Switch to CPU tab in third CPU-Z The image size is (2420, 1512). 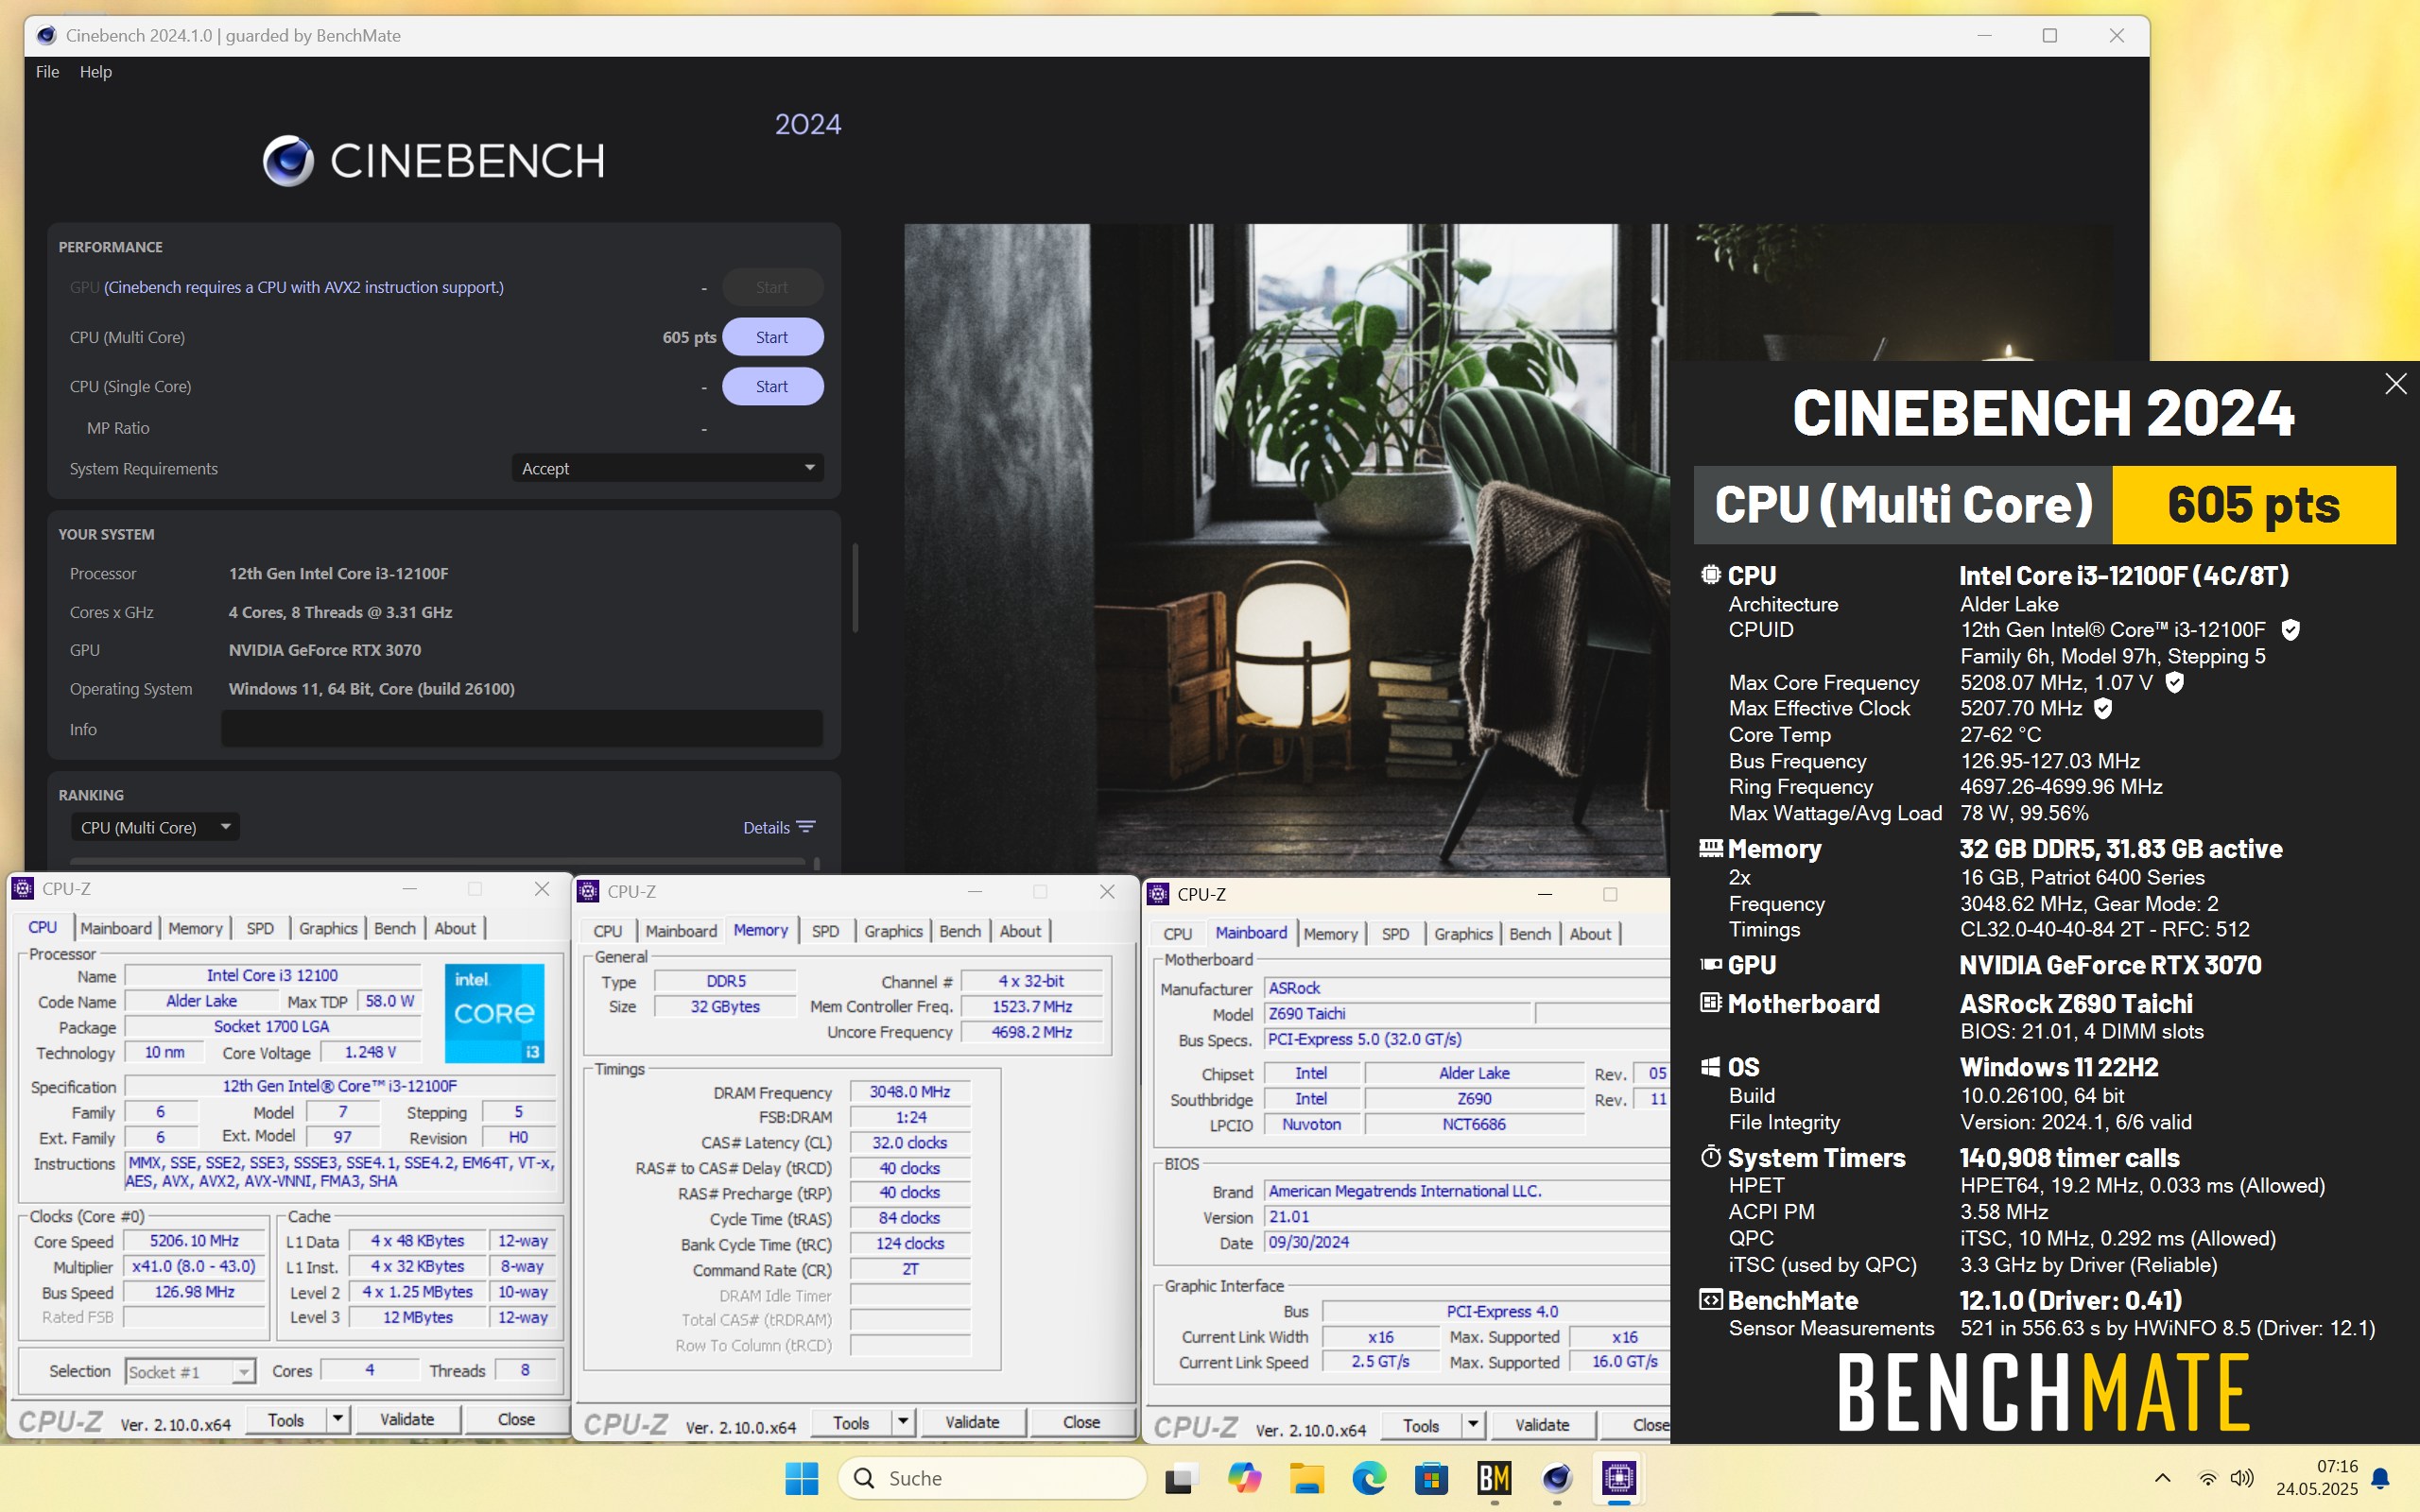tap(1177, 934)
